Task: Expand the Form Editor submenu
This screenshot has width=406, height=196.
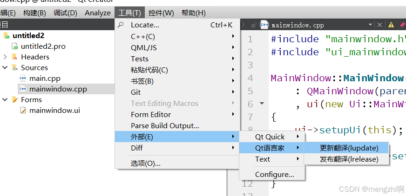Action: [x=177, y=114]
